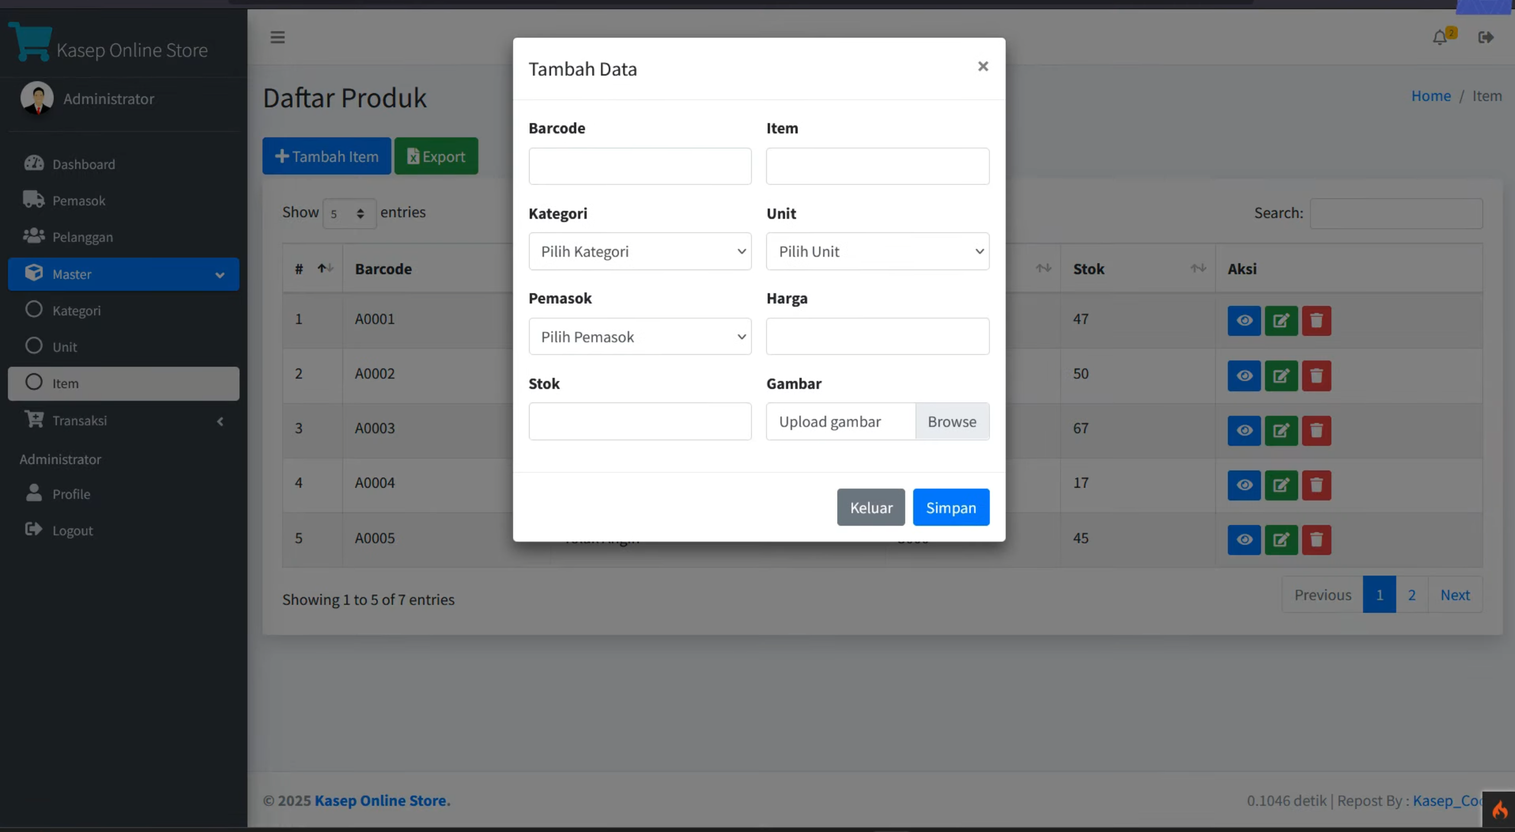1515x832 pixels.
Task: Edit product A0001 with pencil icon
Action: click(1281, 321)
